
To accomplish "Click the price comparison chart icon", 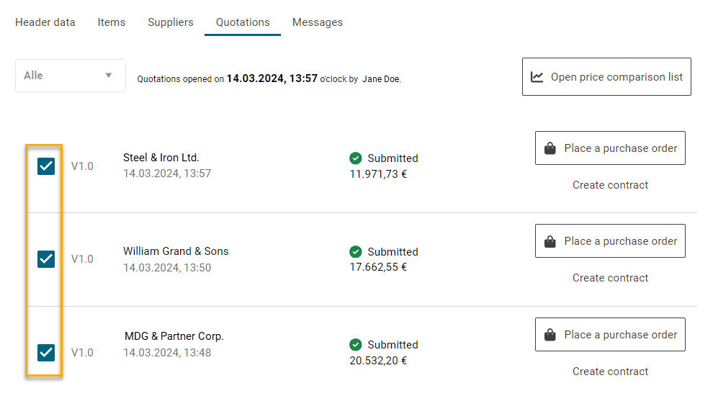I will tap(537, 77).
